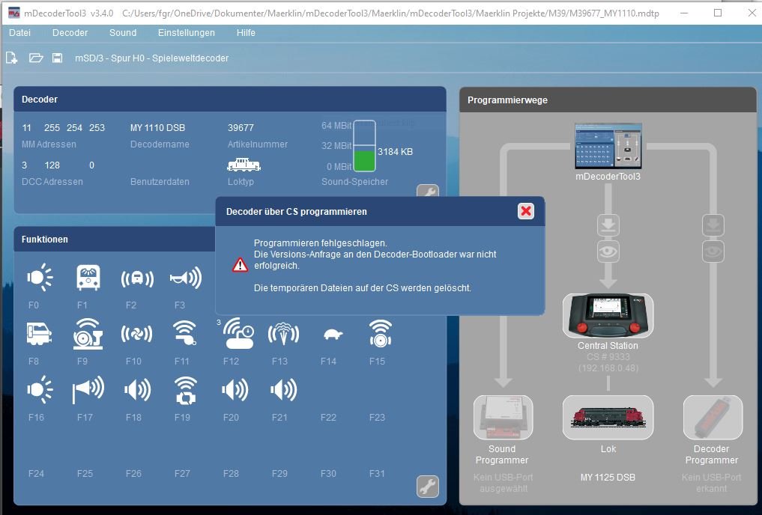
Task: Select the F14 turtle slow-speed icon
Action: click(333, 334)
